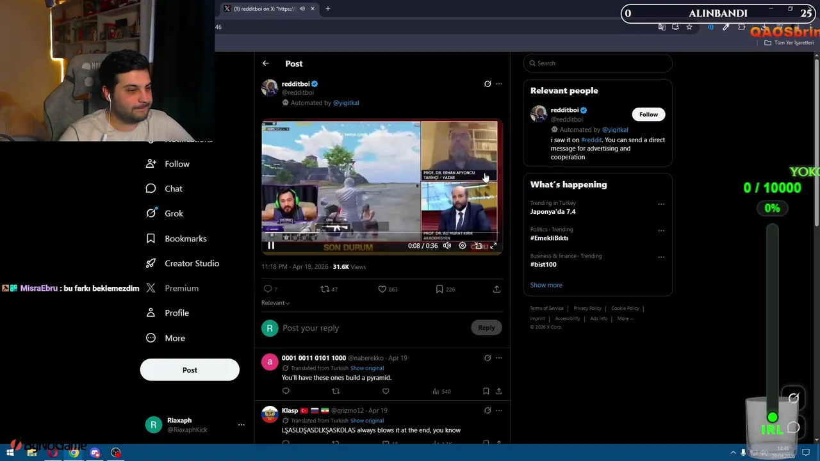Expand the Relevant sort dropdown
This screenshot has width=820, height=461.
tap(275, 303)
